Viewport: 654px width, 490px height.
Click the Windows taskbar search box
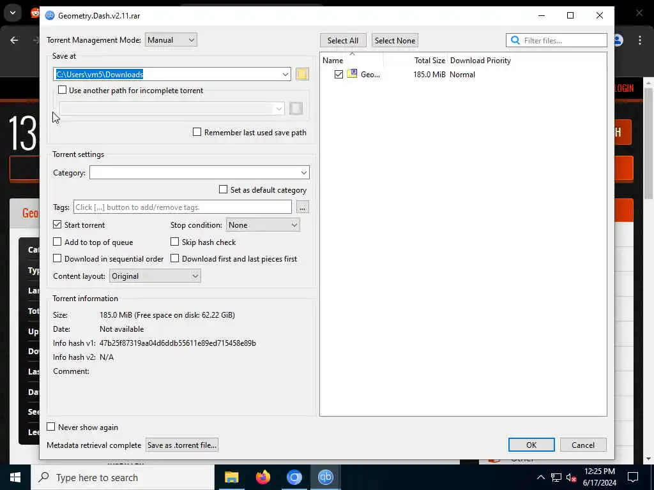(x=123, y=477)
